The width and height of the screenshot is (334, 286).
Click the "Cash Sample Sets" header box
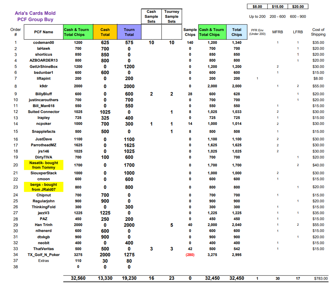point(151,16)
